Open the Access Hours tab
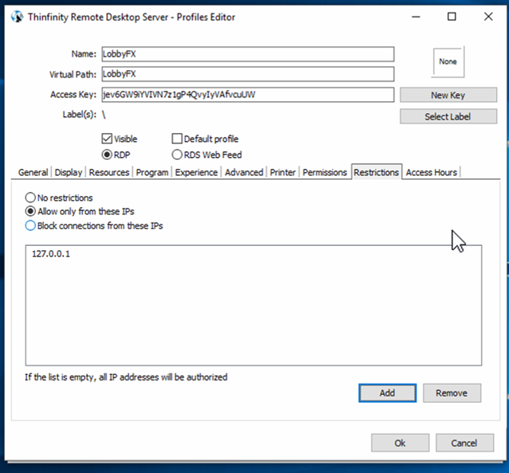 click(x=431, y=172)
